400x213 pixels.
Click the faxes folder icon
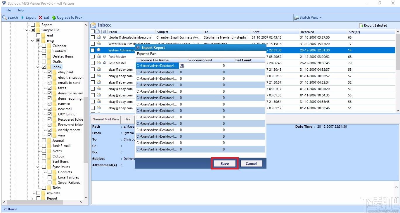tap(55, 88)
